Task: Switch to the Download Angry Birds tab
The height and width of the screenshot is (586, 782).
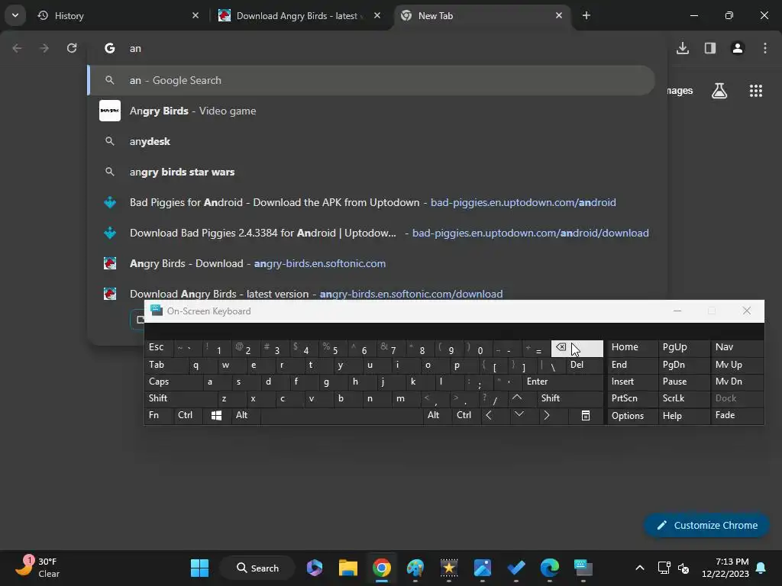Action: pyautogui.click(x=299, y=15)
